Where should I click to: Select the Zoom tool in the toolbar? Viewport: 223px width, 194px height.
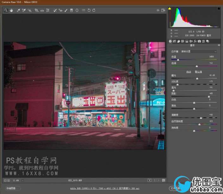[6, 10]
